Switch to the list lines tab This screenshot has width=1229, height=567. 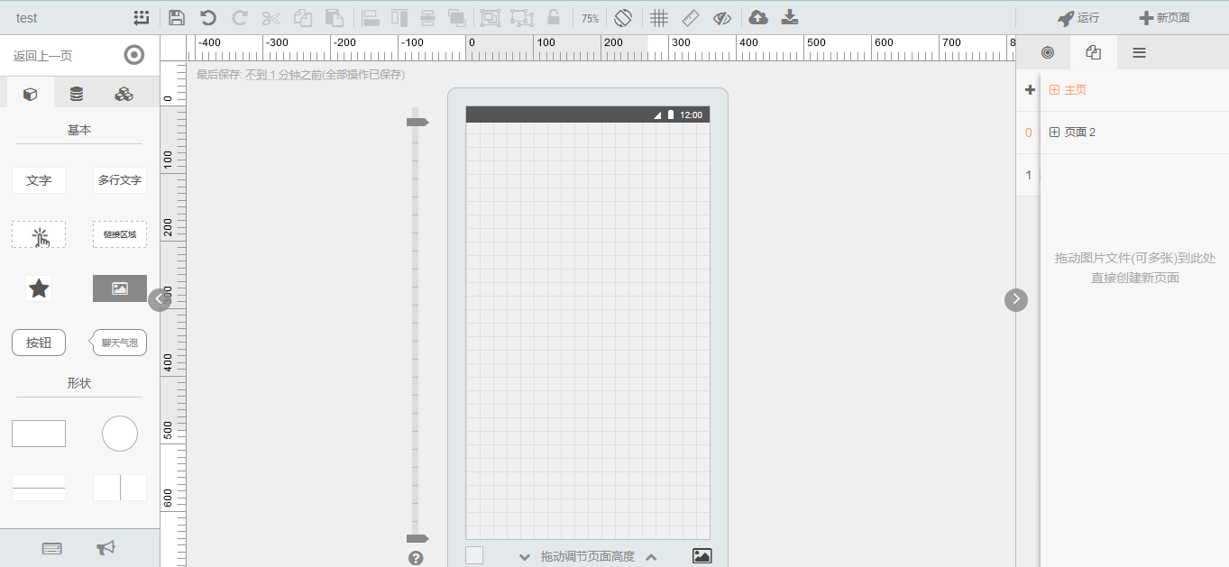click(1140, 52)
